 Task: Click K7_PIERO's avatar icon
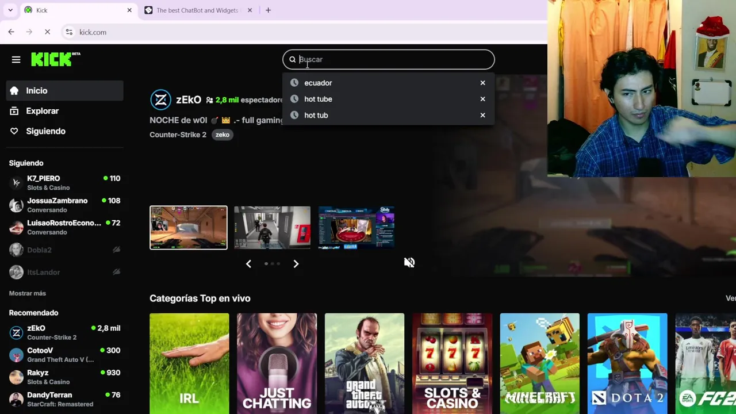16,183
